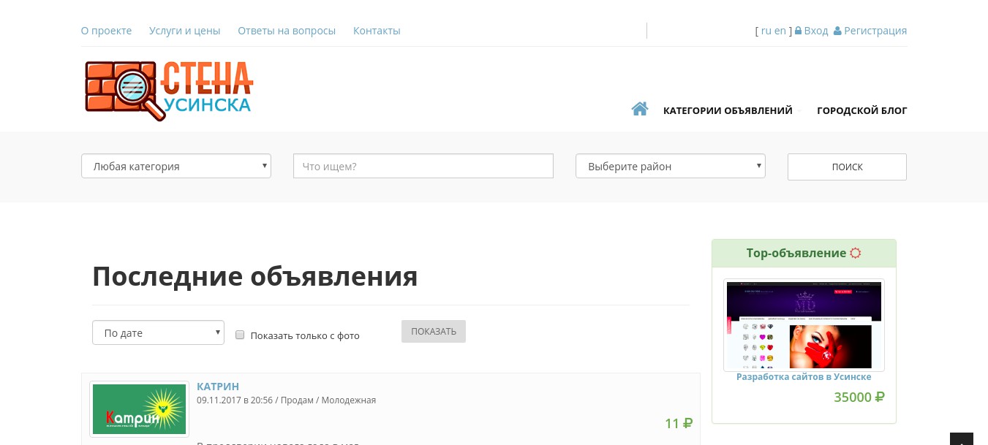This screenshot has width=988, height=445.
Task: Click the Регистрация link
Action: pyautogui.click(x=875, y=31)
